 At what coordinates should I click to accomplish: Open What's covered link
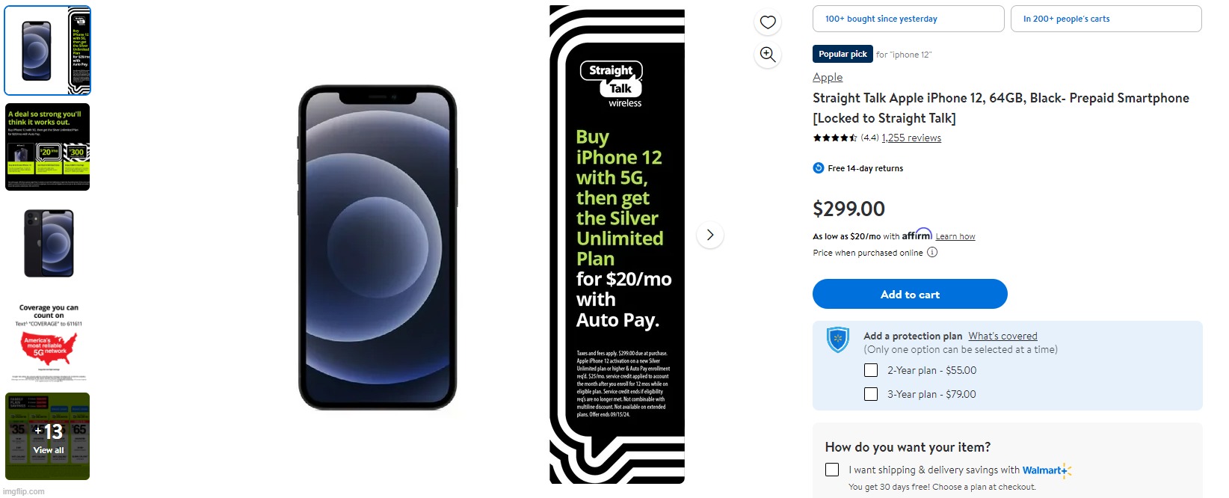pos(1002,336)
